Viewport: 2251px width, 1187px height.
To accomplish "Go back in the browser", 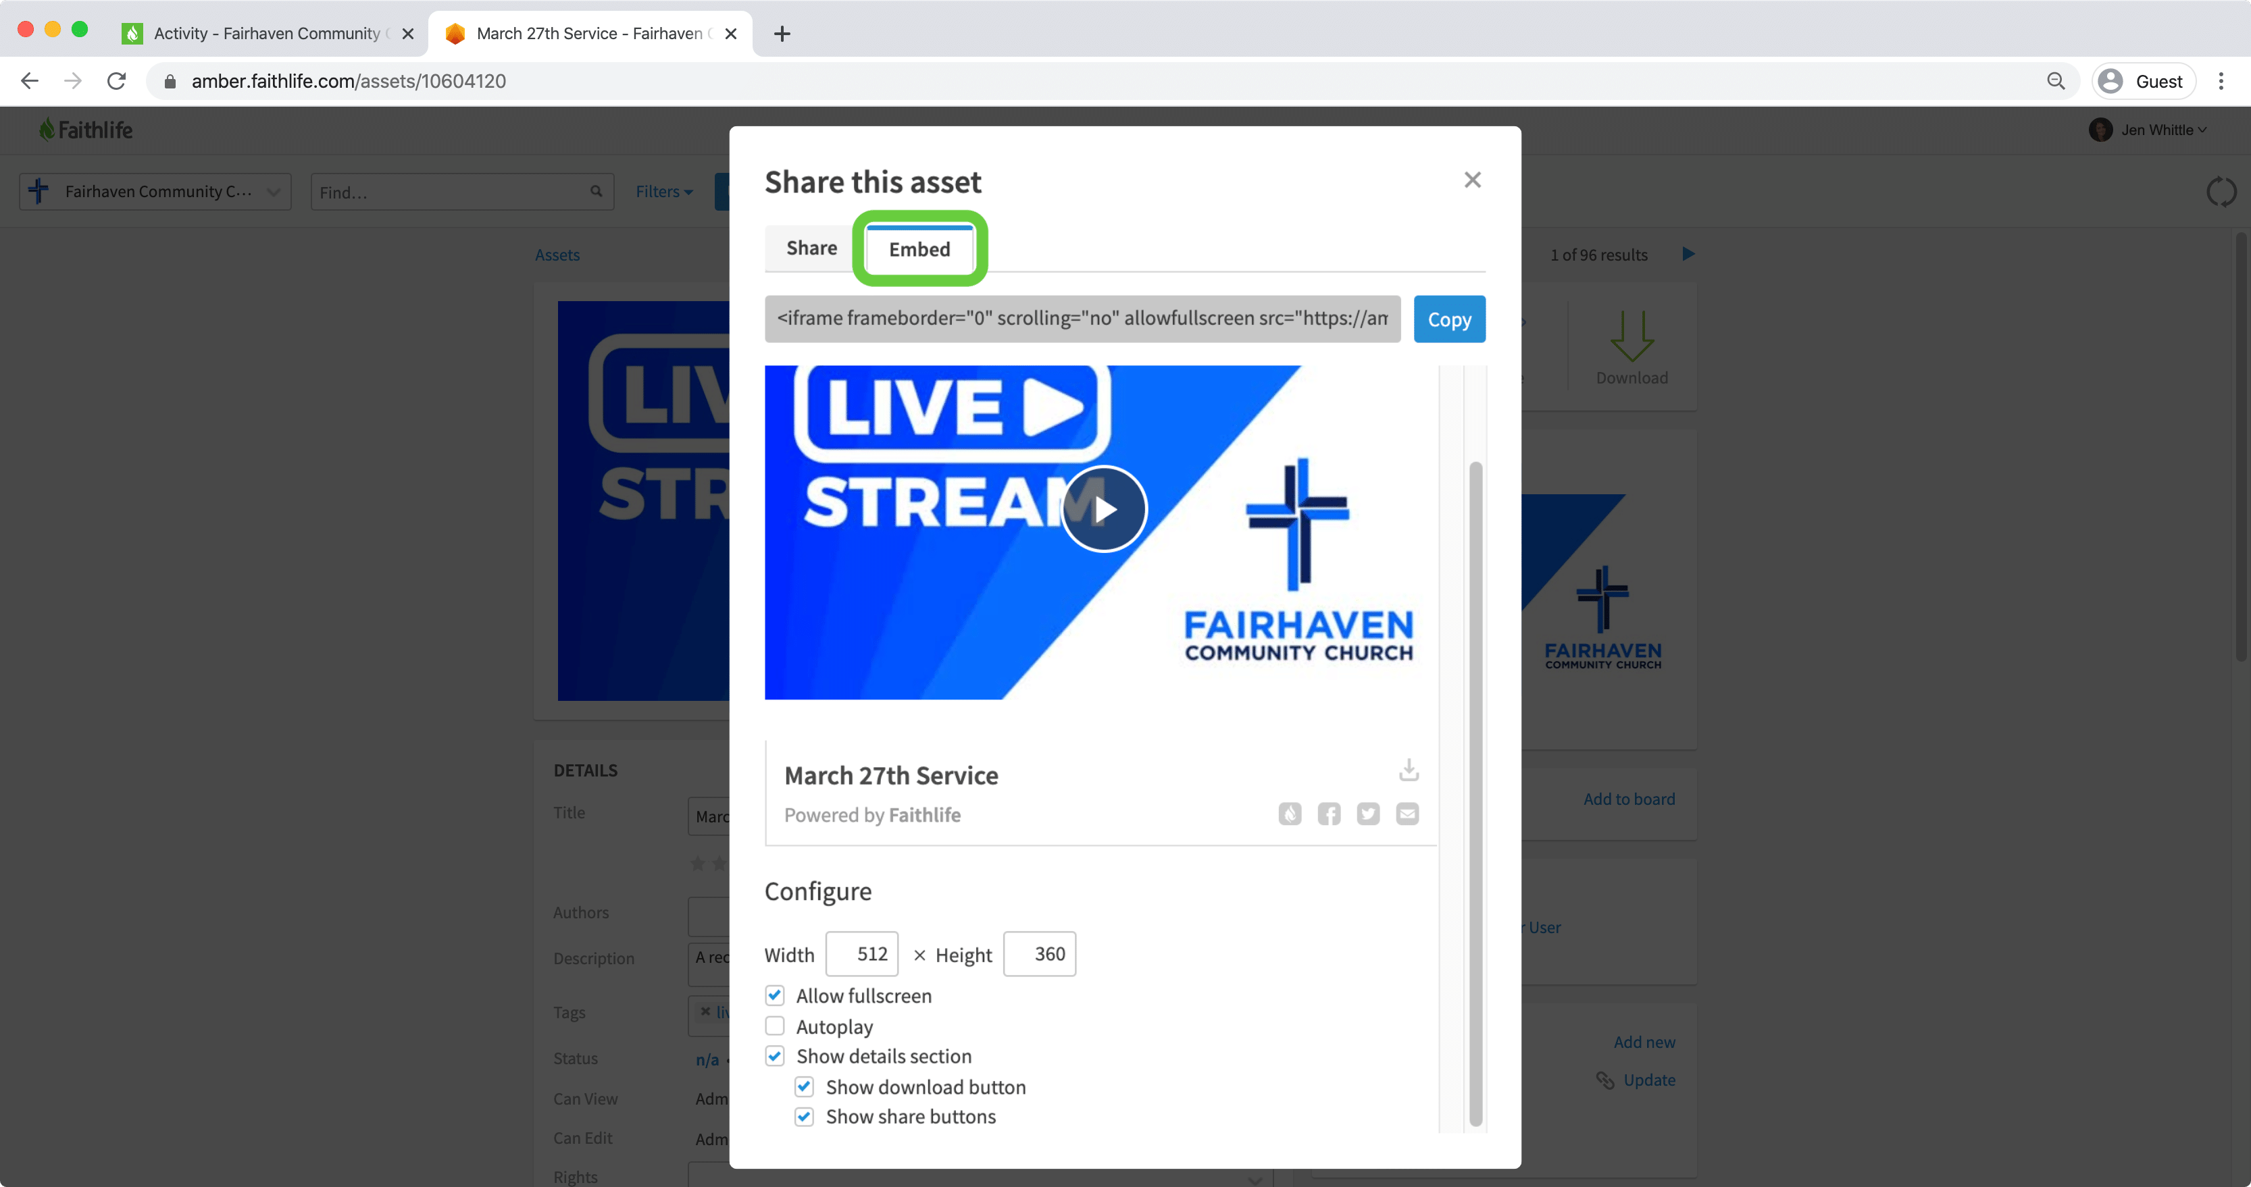I will pos(30,81).
